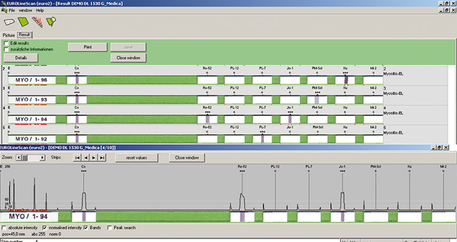Viewport: 457px width, 242px height.
Task: Jump to the first strip
Action: [77, 158]
